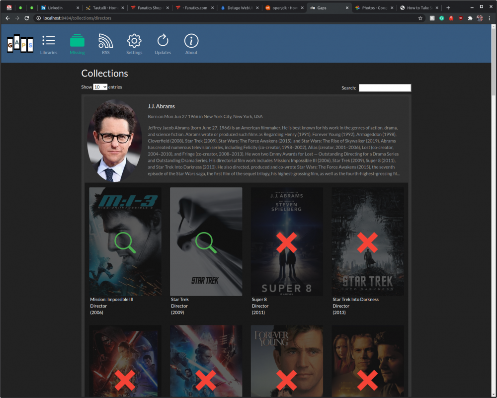The height and width of the screenshot is (398, 497).
Task: Switch to the Tautulli tab
Action: point(105,7)
